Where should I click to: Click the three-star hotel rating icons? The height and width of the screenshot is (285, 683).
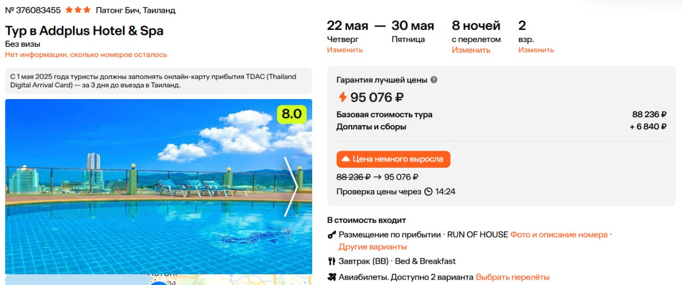pos(78,10)
